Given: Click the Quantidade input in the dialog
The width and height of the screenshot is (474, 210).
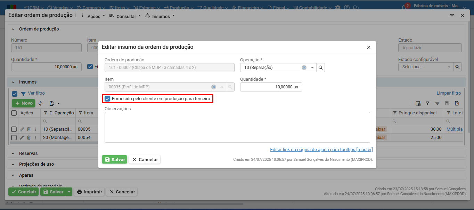Looking at the screenshot, I should coord(271,87).
